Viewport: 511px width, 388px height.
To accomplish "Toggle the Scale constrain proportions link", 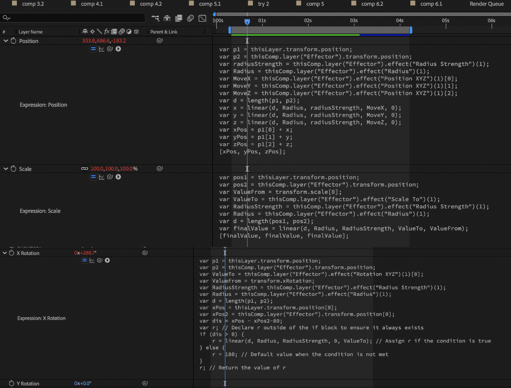I will click(84, 169).
